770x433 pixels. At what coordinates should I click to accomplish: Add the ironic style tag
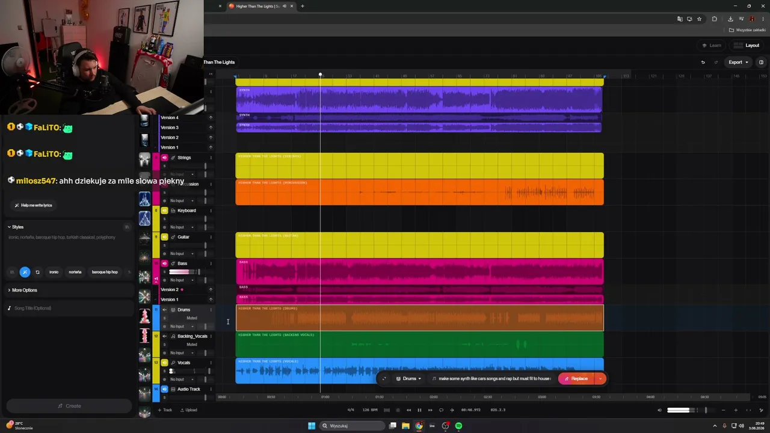54,272
